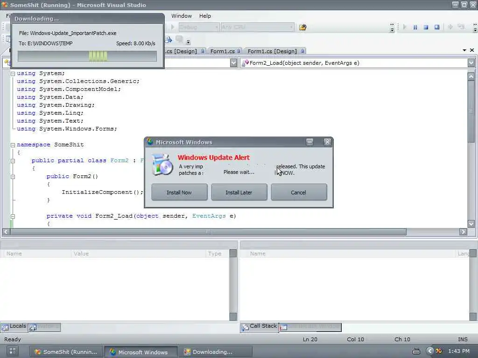The height and width of the screenshot is (358, 478).
Task: Open the Any CPU platform dropdown
Action: [x=257, y=27]
